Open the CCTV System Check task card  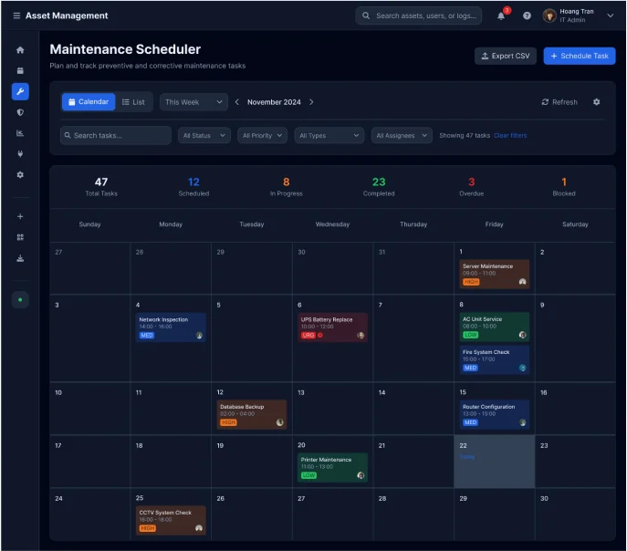171,521
